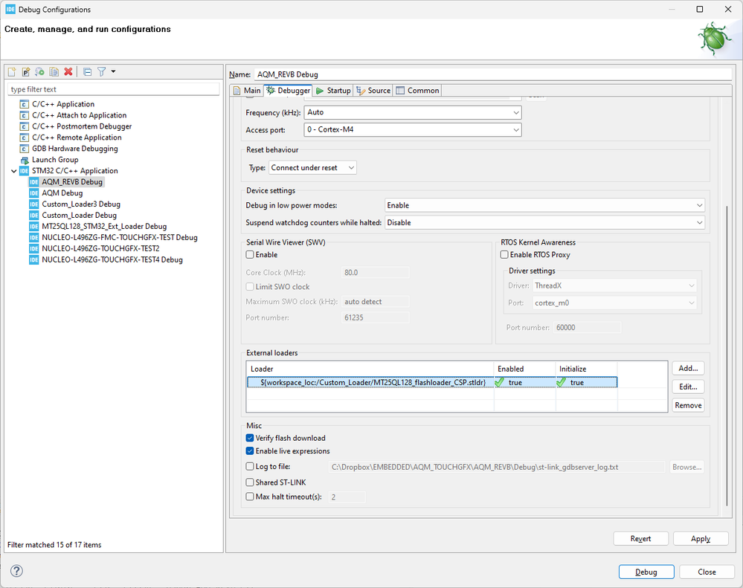Switch to the Common tab
Viewport: 743px width, 588px height.
(417, 91)
